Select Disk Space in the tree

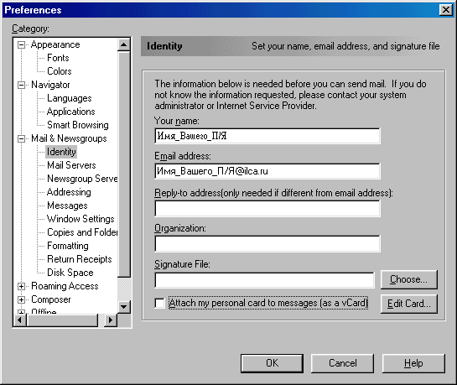pyautogui.click(x=70, y=273)
